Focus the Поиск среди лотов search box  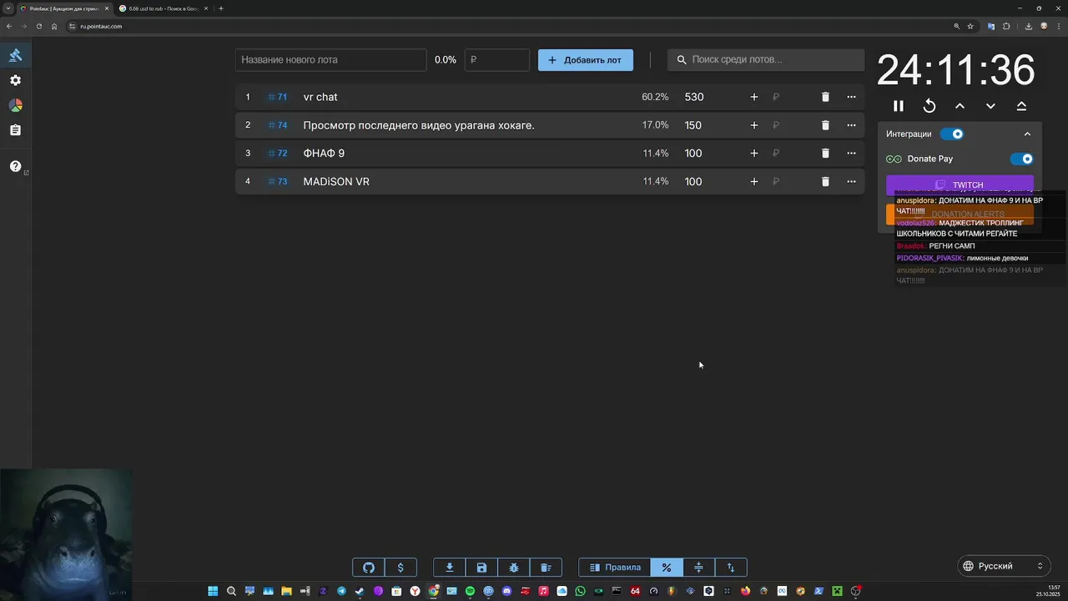766,60
